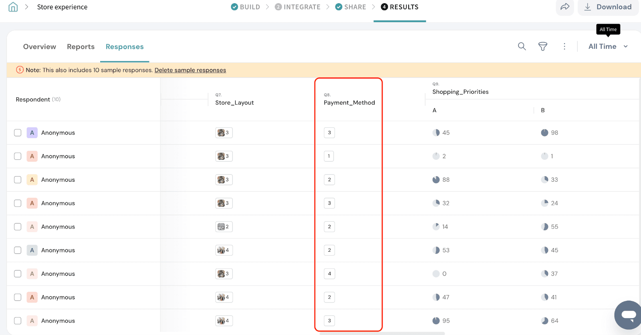
Task: Tick the checkbox for the fifth respondent
Action: coord(18,227)
